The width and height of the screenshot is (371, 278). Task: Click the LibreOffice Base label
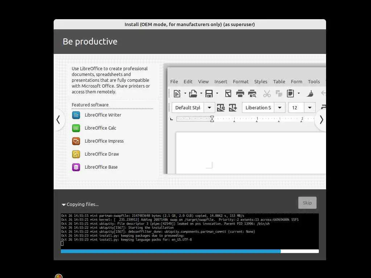point(101,167)
